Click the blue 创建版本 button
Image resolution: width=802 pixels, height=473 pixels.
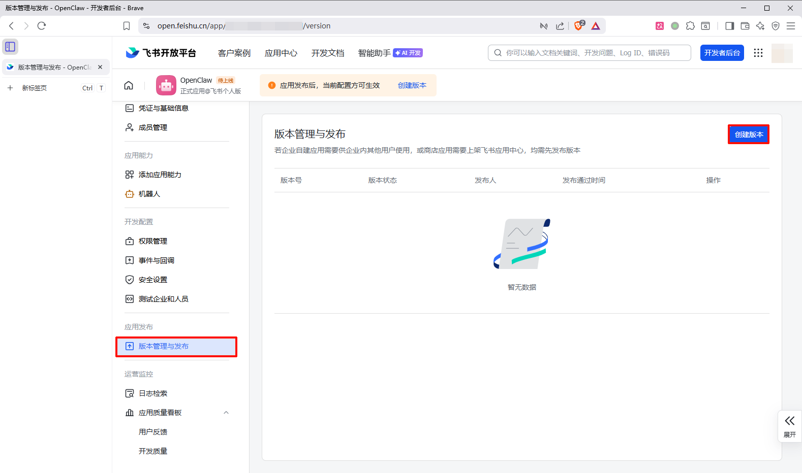point(748,134)
